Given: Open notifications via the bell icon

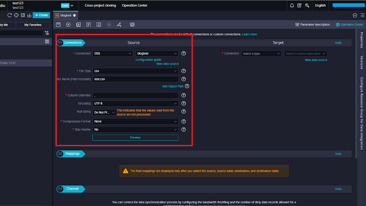Looking at the screenshot, I should (x=292, y=5).
